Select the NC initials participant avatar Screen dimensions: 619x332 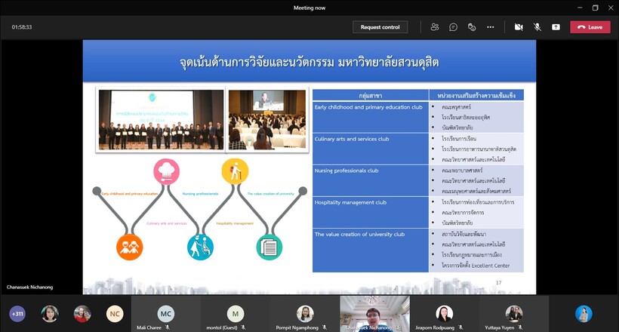tap(114, 313)
